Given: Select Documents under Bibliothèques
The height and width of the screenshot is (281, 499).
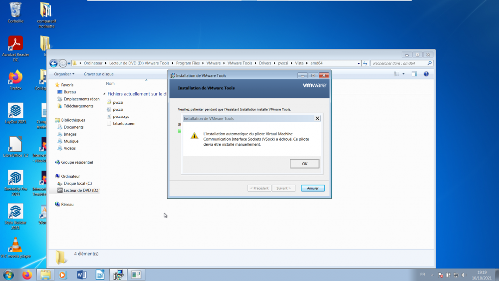Looking at the screenshot, I should pos(70,127).
